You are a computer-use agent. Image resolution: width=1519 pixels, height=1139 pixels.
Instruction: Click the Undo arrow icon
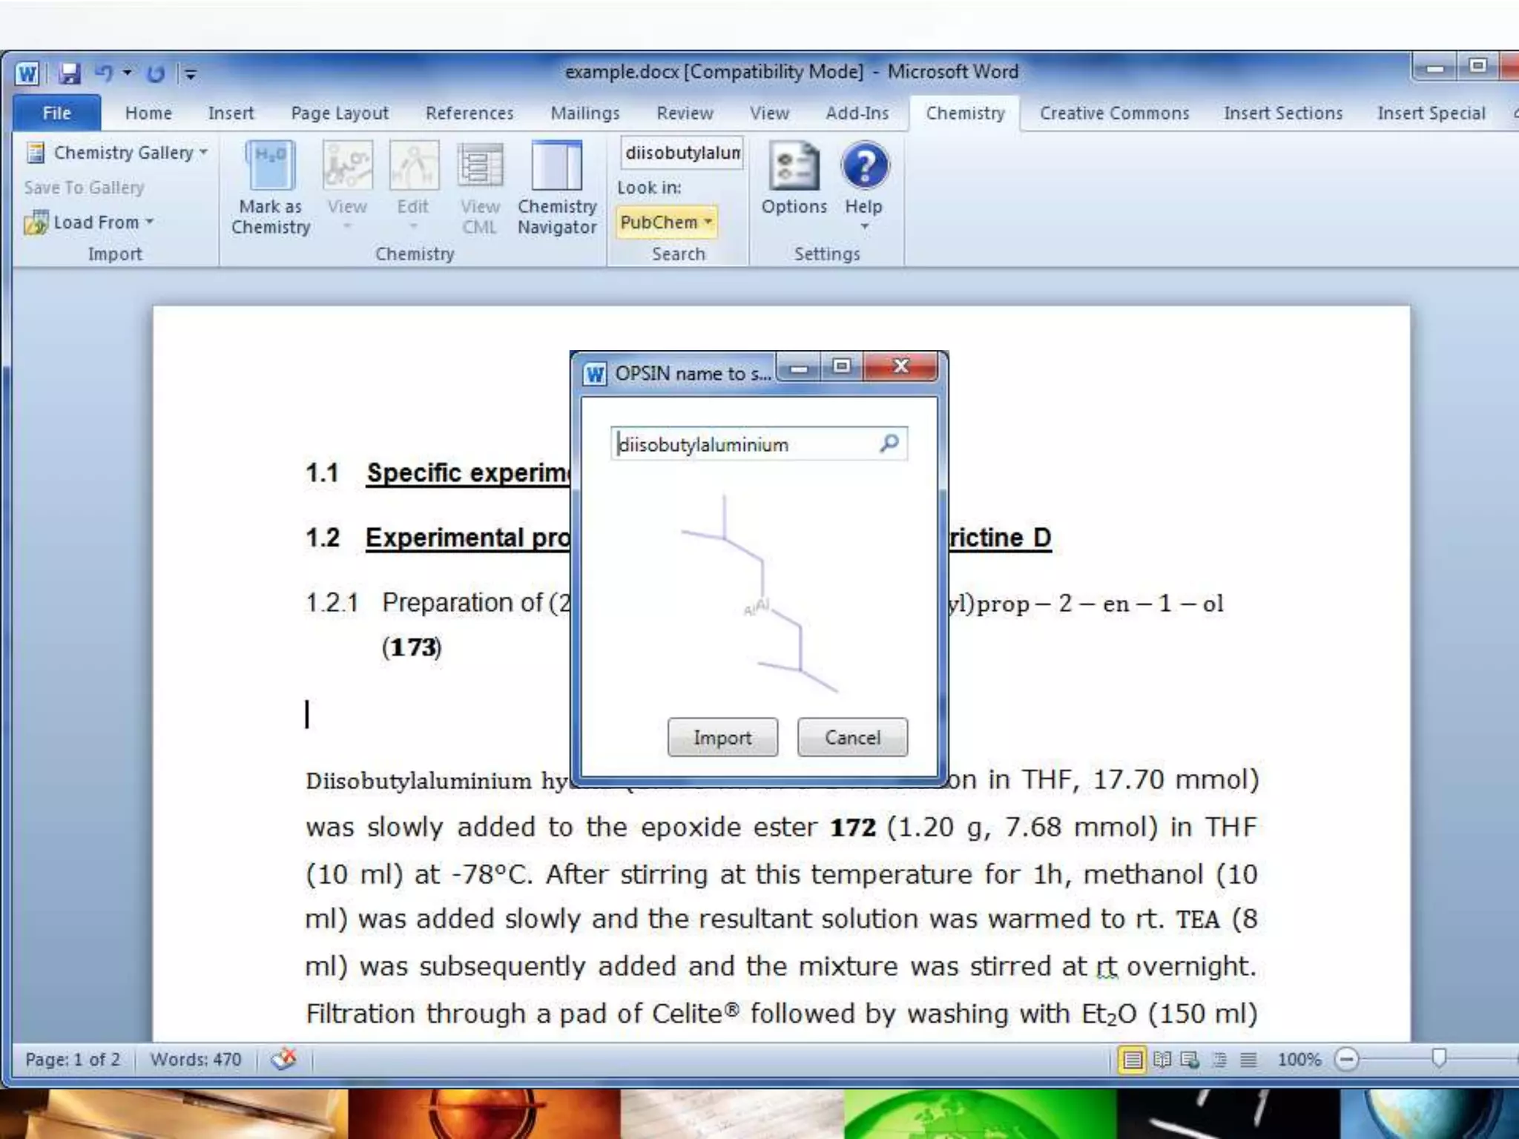(104, 73)
